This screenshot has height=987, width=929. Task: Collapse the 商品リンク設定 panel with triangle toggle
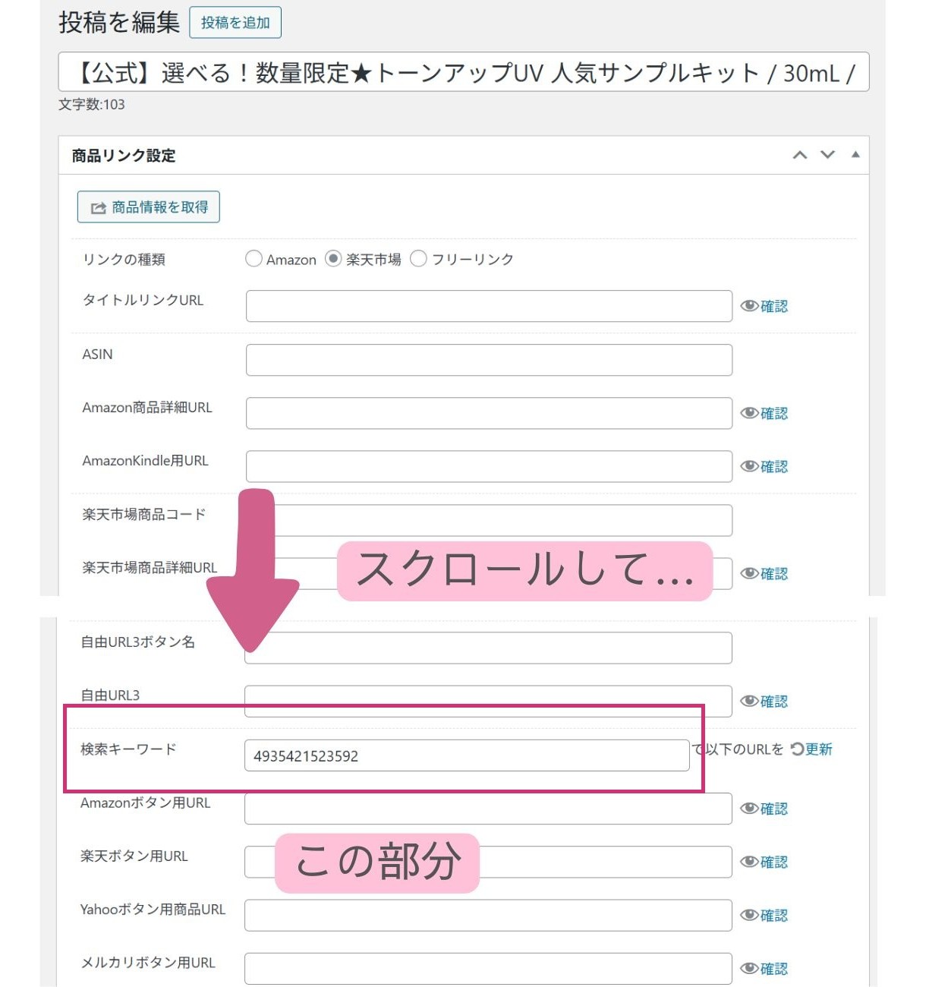pyautogui.click(x=855, y=155)
